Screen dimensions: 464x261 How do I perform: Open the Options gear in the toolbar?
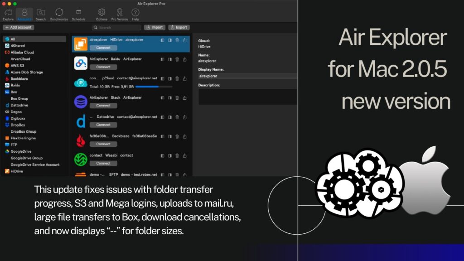101,14
